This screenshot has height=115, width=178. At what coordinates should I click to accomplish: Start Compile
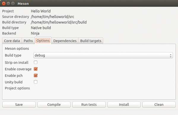point(54,105)
